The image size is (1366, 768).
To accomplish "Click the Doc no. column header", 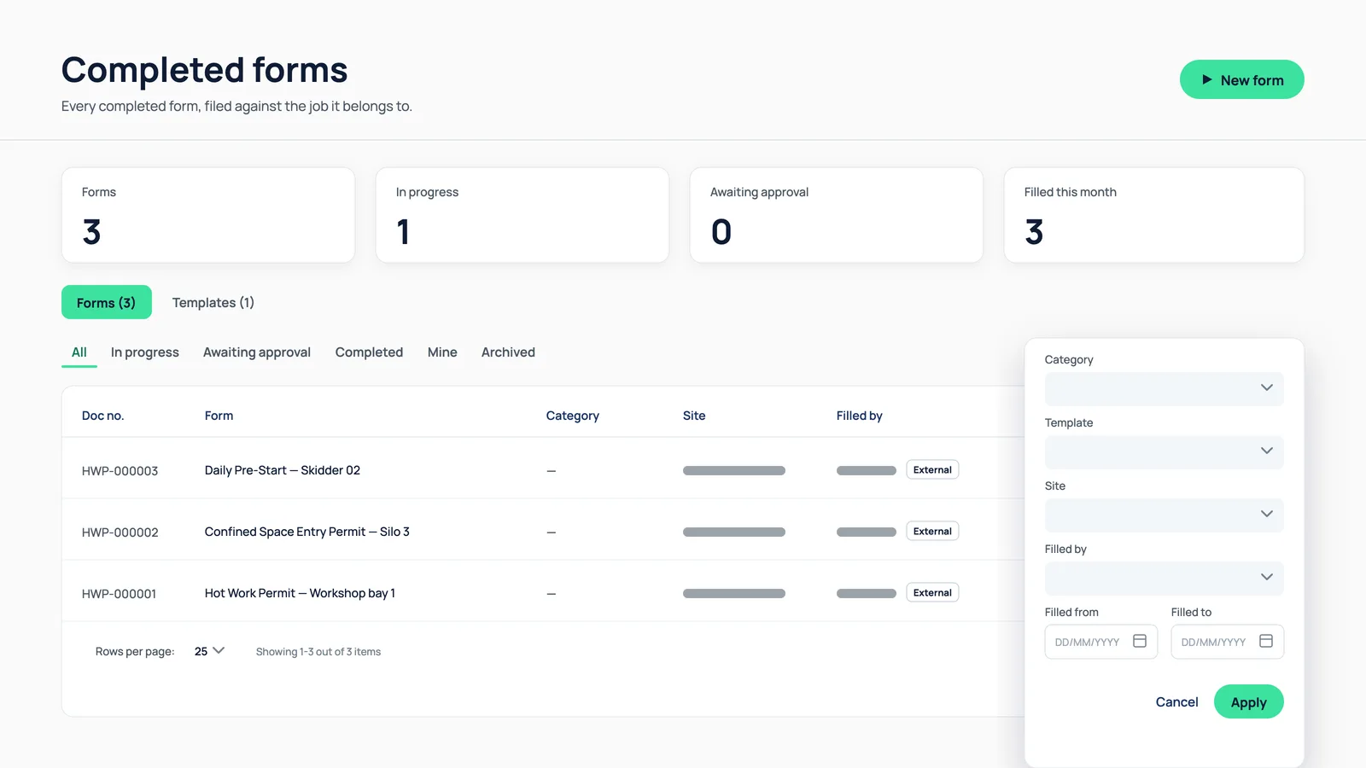I will tap(103, 416).
